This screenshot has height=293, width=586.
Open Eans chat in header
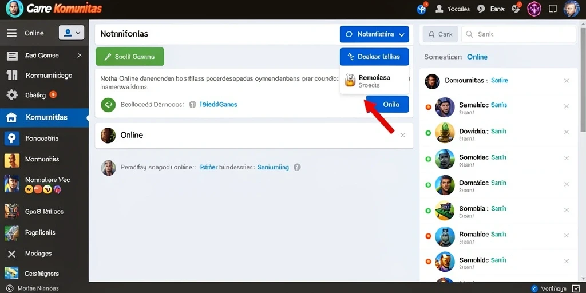(x=490, y=9)
